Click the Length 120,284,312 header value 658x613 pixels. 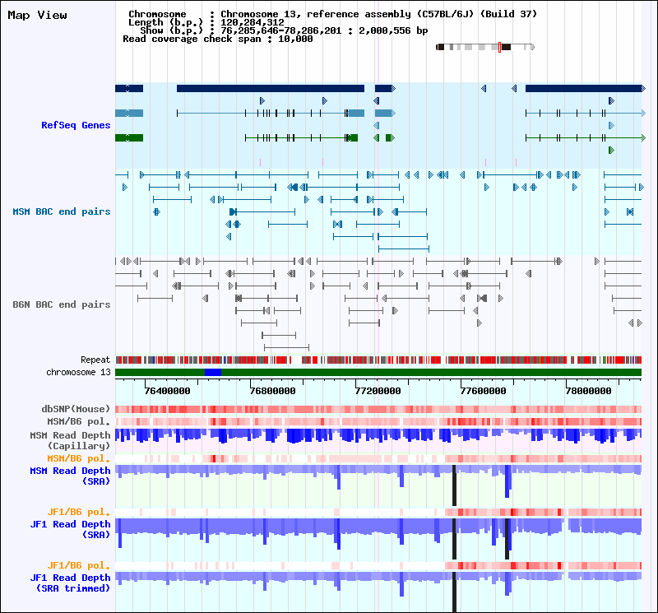tap(253, 23)
